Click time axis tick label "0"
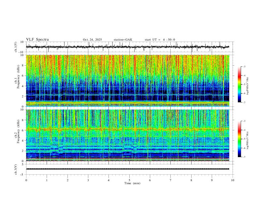Viewport: 262px width, 202px height. (x=26, y=180)
